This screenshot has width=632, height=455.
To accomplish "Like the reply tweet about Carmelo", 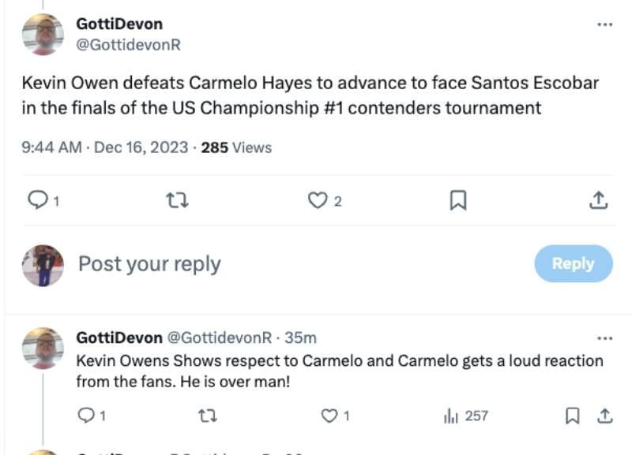I will pos(329,416).
